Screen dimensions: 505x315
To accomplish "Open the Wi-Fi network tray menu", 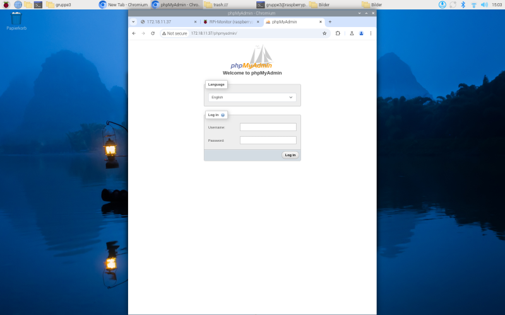I will tap(474, 4).
